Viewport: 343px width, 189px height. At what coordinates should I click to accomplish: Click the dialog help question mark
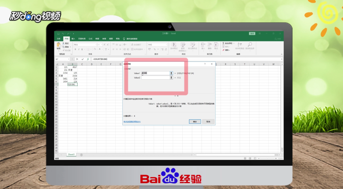205,64
